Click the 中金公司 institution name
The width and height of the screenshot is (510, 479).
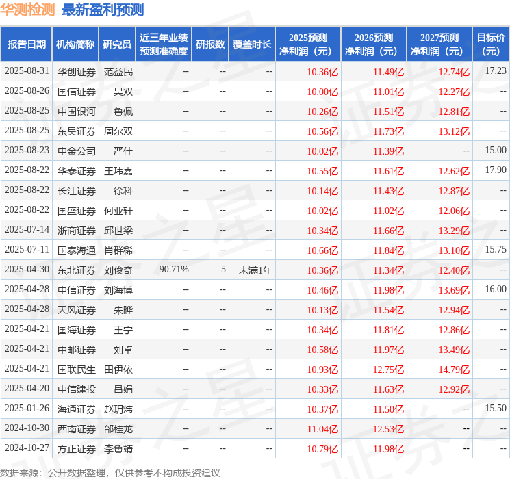pyautogui.click(x=77, y=151)
